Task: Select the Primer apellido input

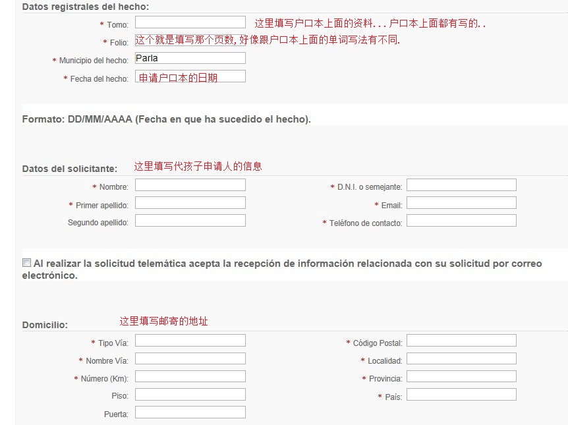Action: 190,204
